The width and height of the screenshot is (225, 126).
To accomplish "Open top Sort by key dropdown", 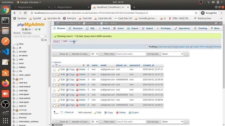I will (172, 54).
